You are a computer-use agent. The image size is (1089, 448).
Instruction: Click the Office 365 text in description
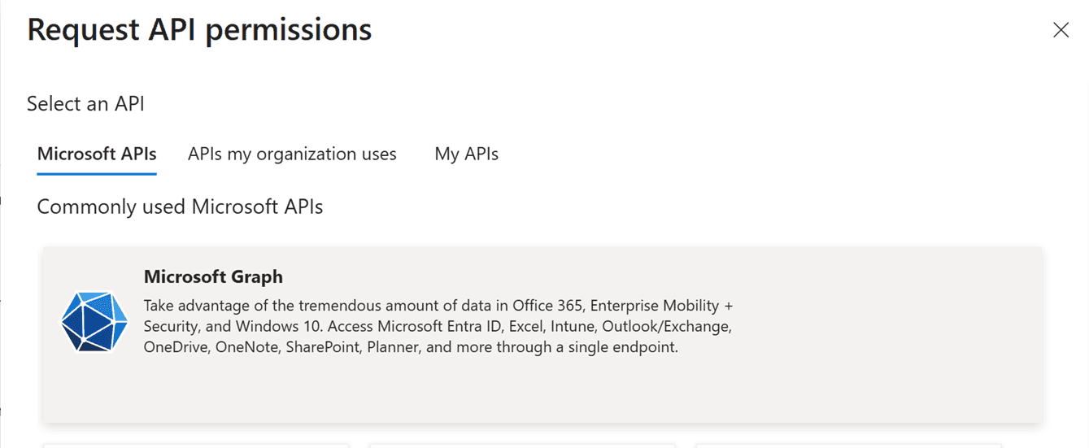coord(551,306)
